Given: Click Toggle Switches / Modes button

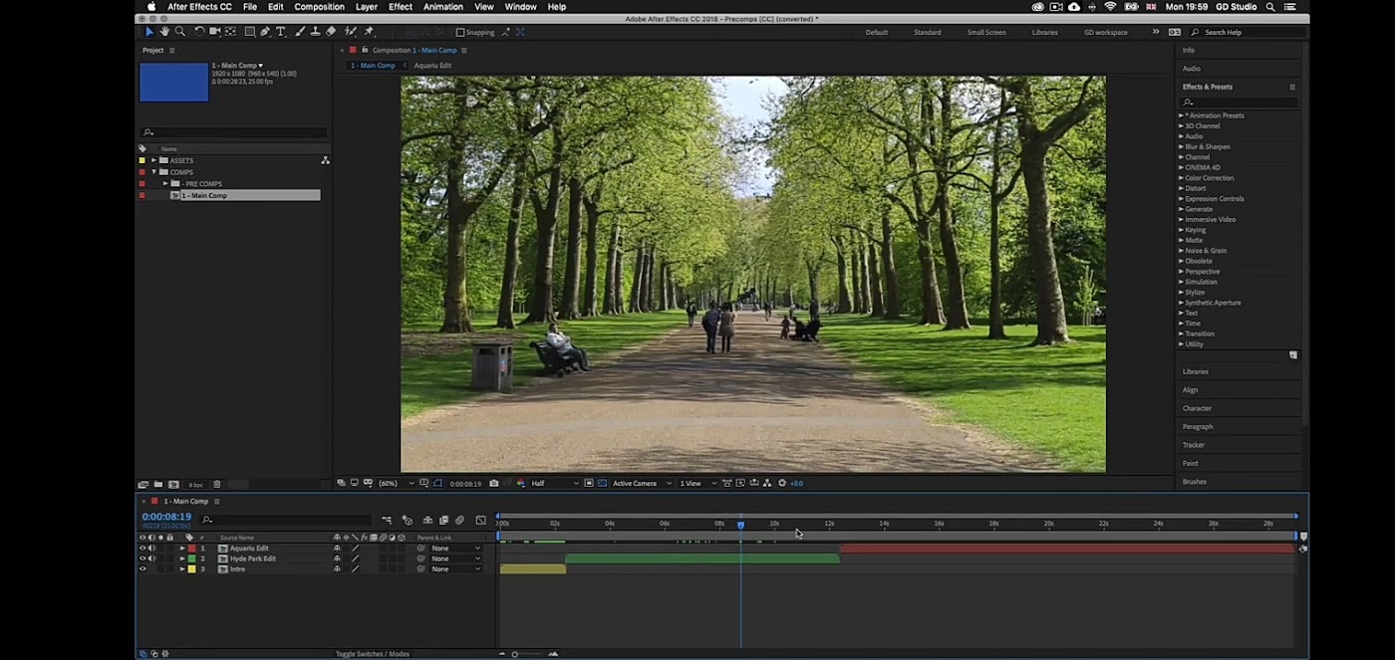Looking at the screenshot, I should 372,654.
